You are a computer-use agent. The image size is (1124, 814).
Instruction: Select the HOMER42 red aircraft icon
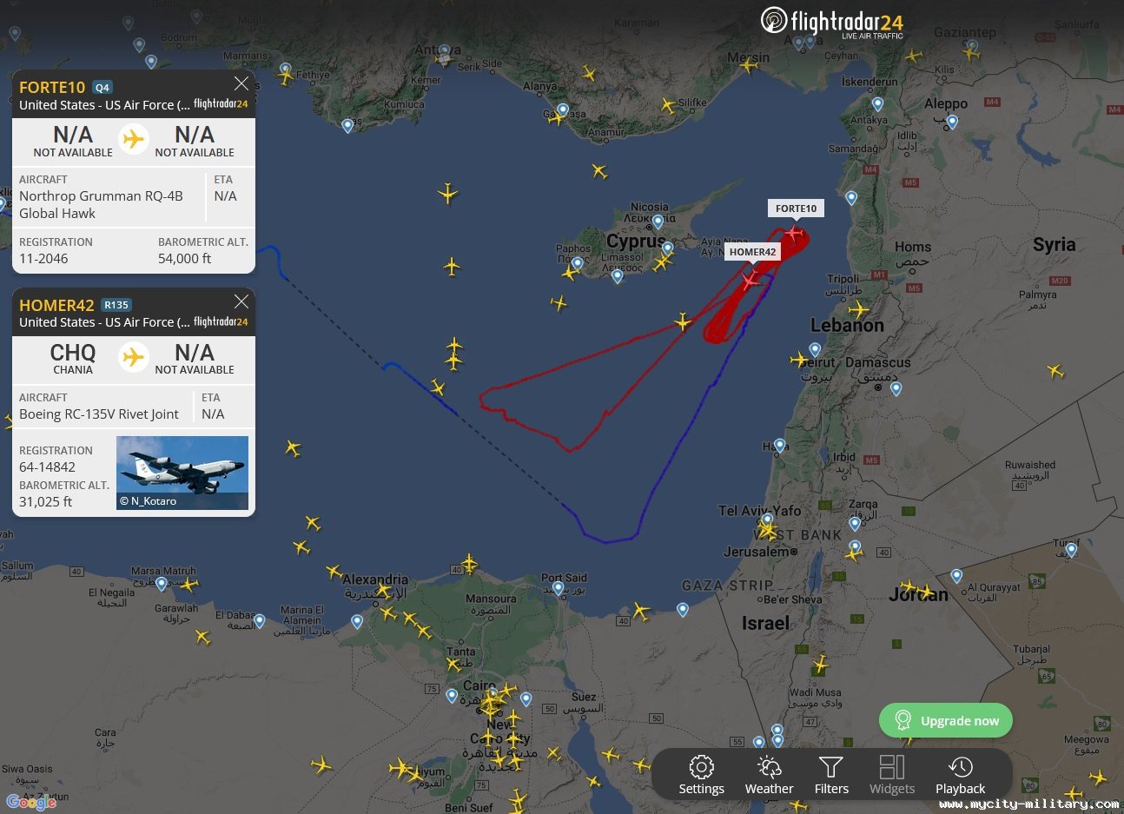750,281
